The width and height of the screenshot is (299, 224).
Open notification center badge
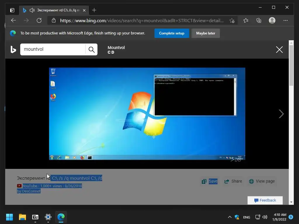tap(291, 217)
